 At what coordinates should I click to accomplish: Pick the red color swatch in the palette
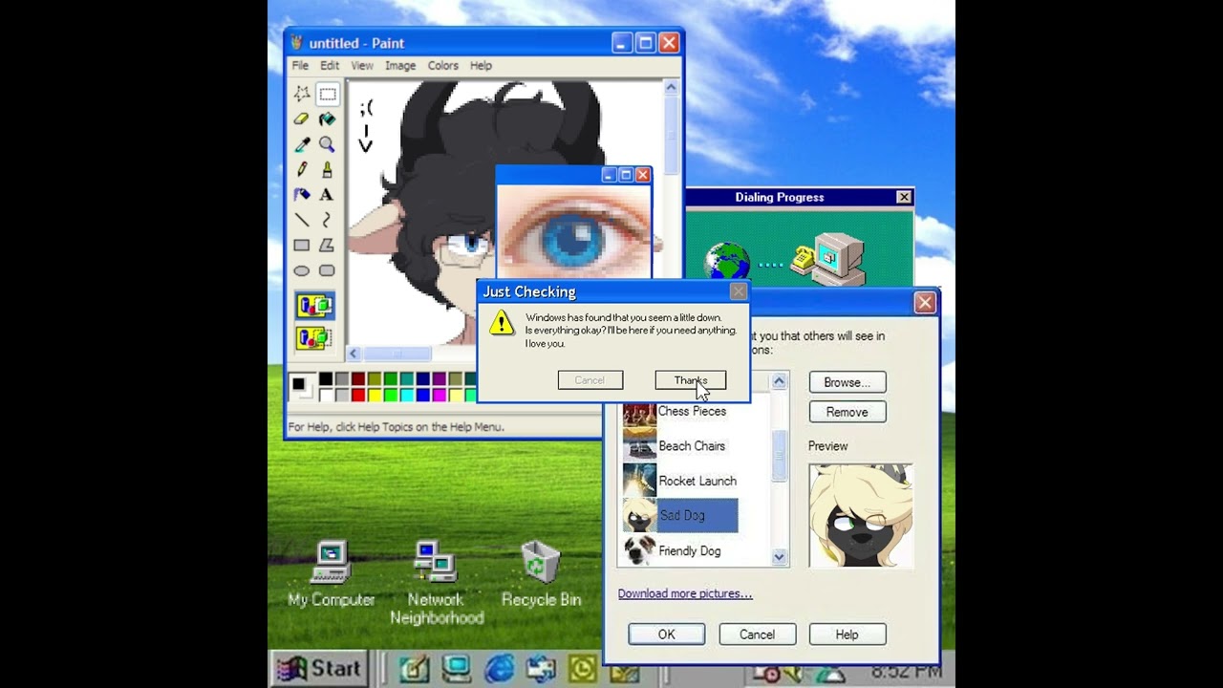pyautogui.click(x=358, y=395)
